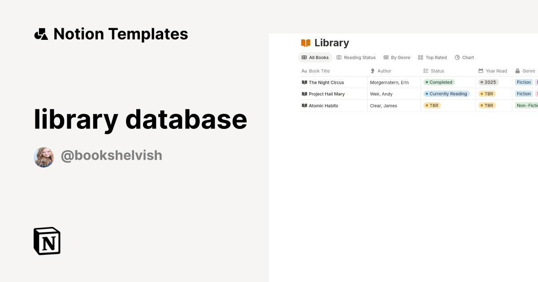The image size is (538, 282).
Task: Click the board icon beside Reading Status
Action: (x=338, y=57)
